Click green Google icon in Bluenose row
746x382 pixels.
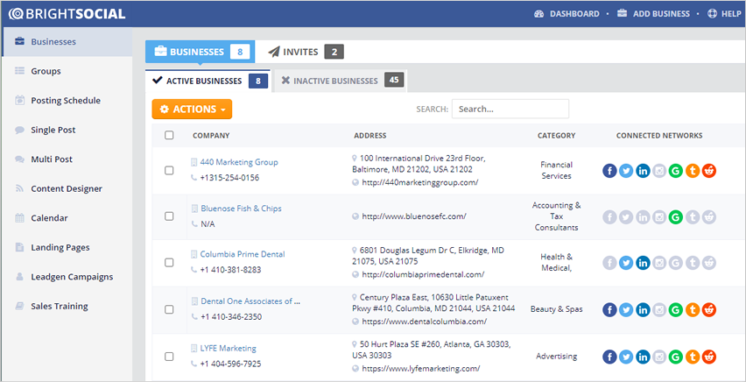tap(675, 216)
